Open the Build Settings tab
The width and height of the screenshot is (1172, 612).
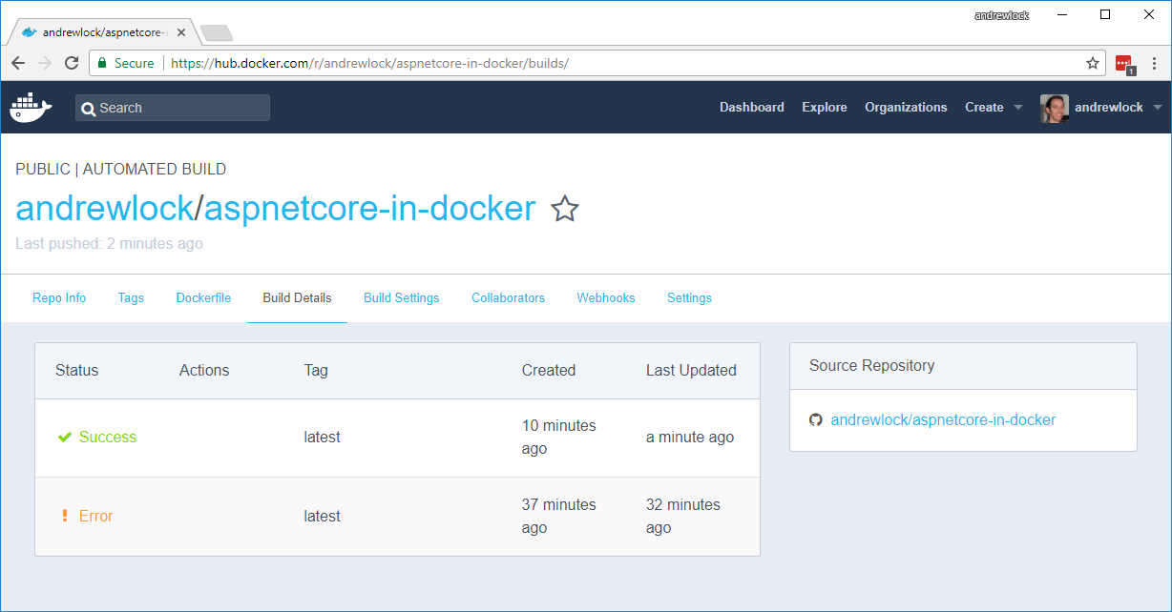coord(402,297)
